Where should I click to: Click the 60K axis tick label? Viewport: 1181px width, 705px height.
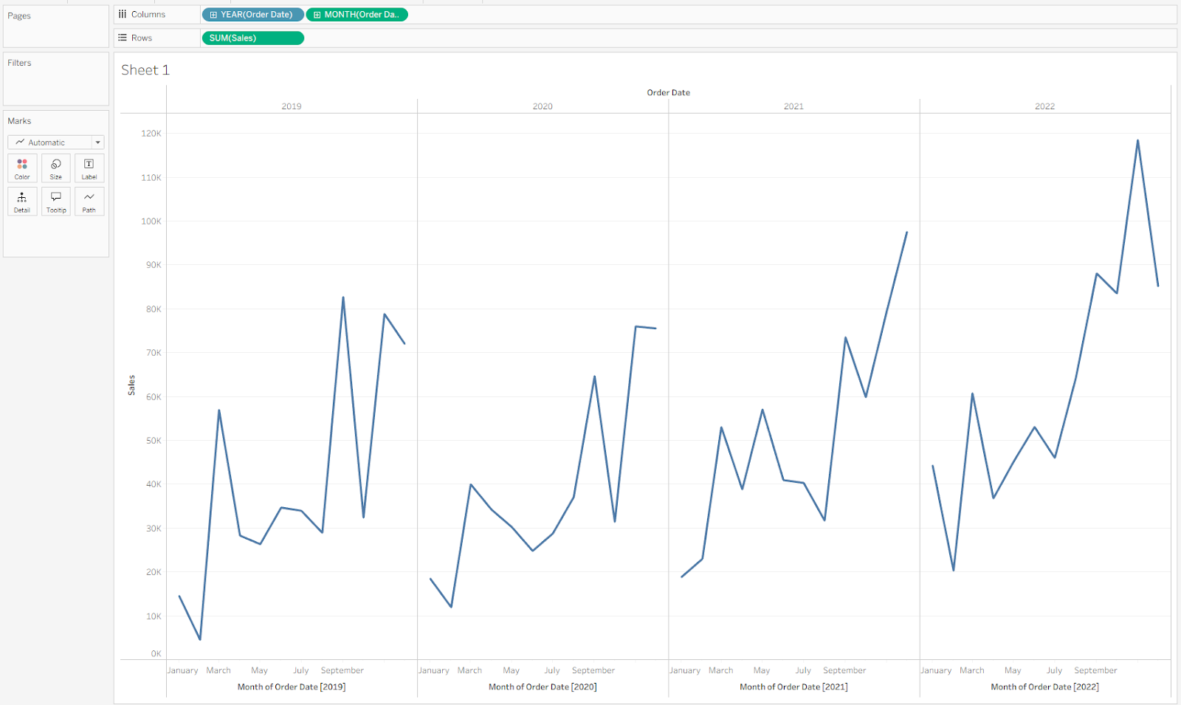154,397
